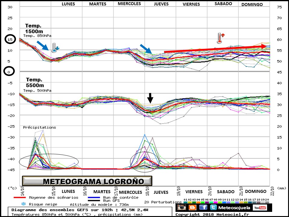Click the 16/10 date label
289x217 pixels.
(85, 191)
